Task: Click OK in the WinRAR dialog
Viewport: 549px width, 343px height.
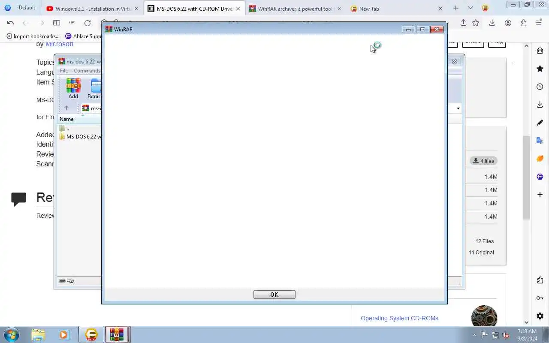Action: (274, 295)
